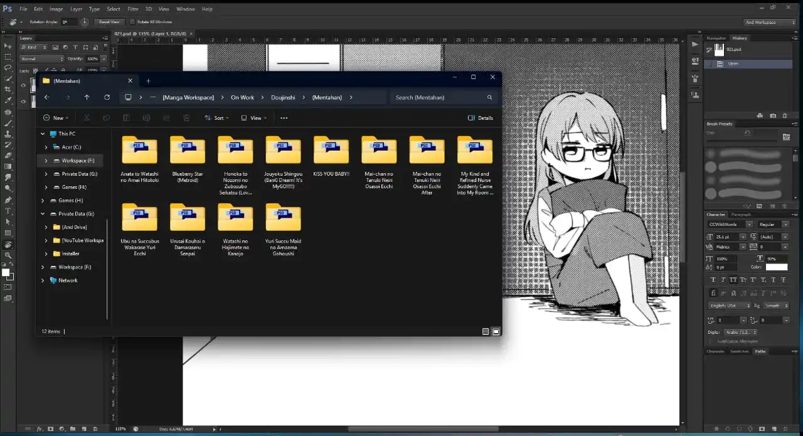Open the View dropdown in Explorer
Image resolution: width=803 pixels, height=436 pixels.
click(x=254, y=118)
